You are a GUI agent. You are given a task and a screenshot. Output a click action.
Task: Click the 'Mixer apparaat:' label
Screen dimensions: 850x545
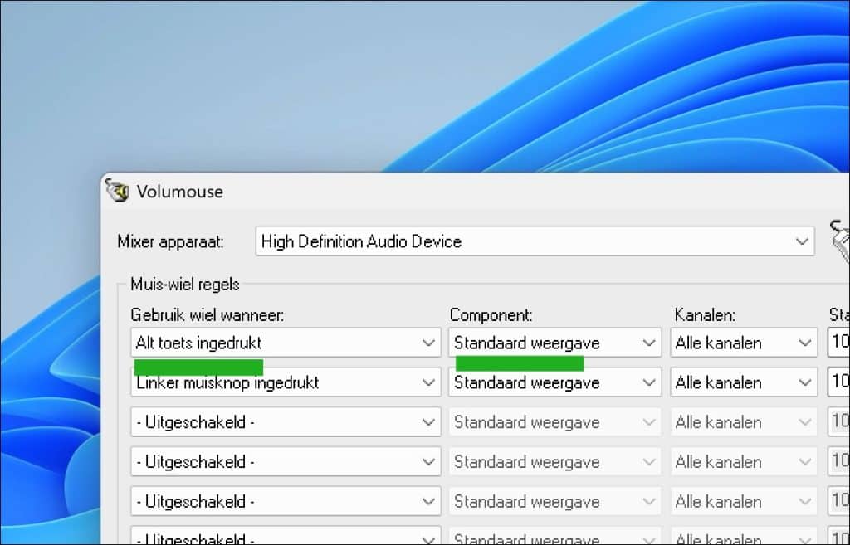(x=170, y=241)
